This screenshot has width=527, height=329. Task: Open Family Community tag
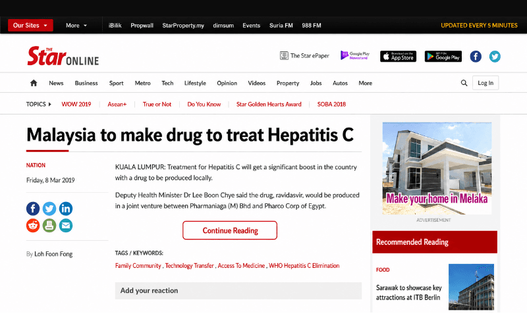click(x=138, y=266)
